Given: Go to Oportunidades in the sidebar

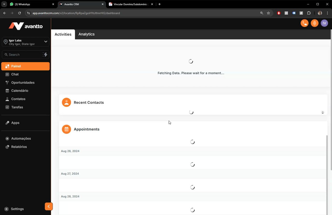Looking at the screenshot, I should point(23,83).
